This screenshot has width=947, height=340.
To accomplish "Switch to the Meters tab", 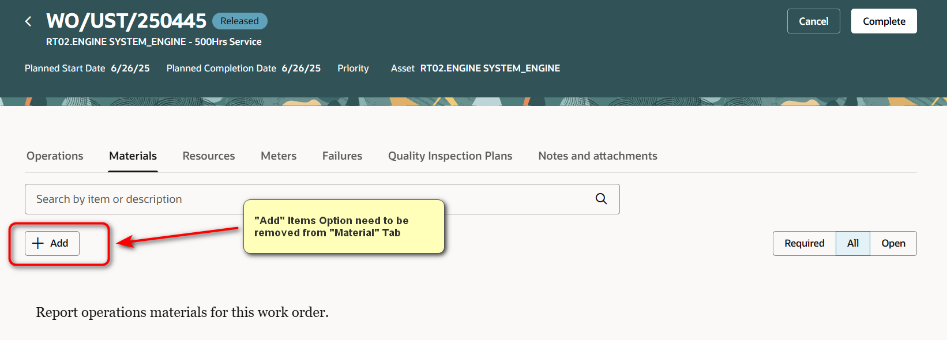I will point(278,156).
